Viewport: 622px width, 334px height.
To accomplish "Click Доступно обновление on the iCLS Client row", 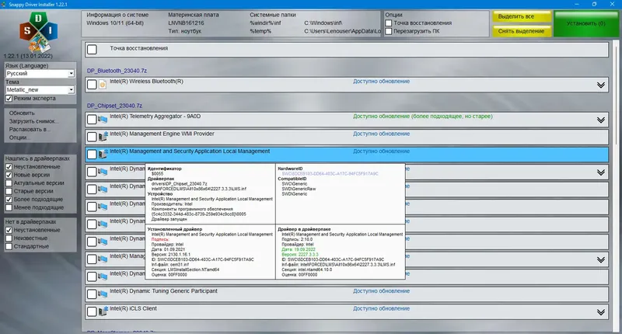I will [381, 308].
